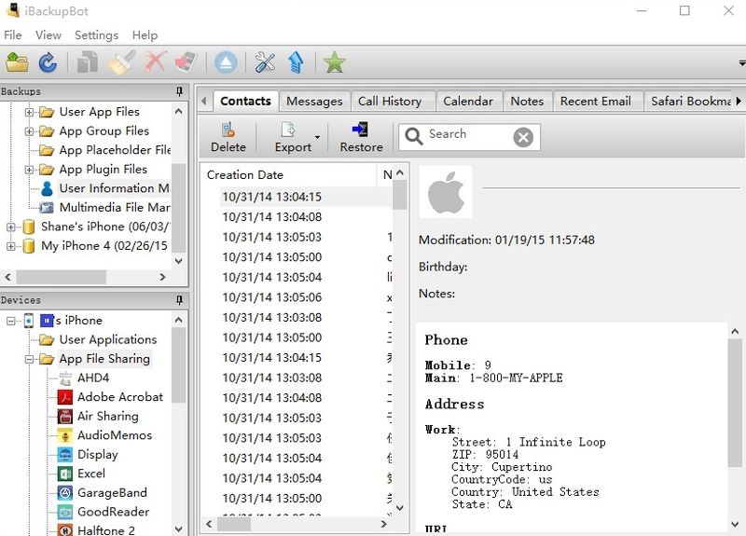Select contact row 10/31/14 13:04:15 at top
The width and height of the screenshot is (746, 536).
click(x=305, y=197)
